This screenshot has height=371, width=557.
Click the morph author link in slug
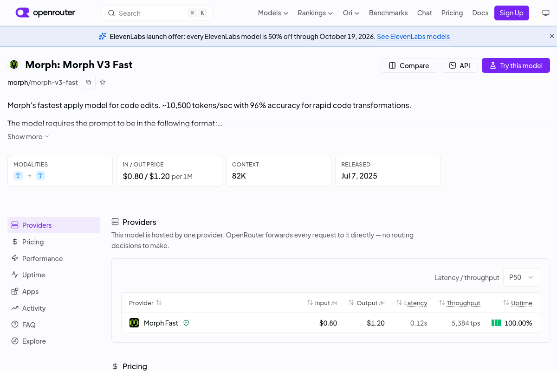pos(18,83)
